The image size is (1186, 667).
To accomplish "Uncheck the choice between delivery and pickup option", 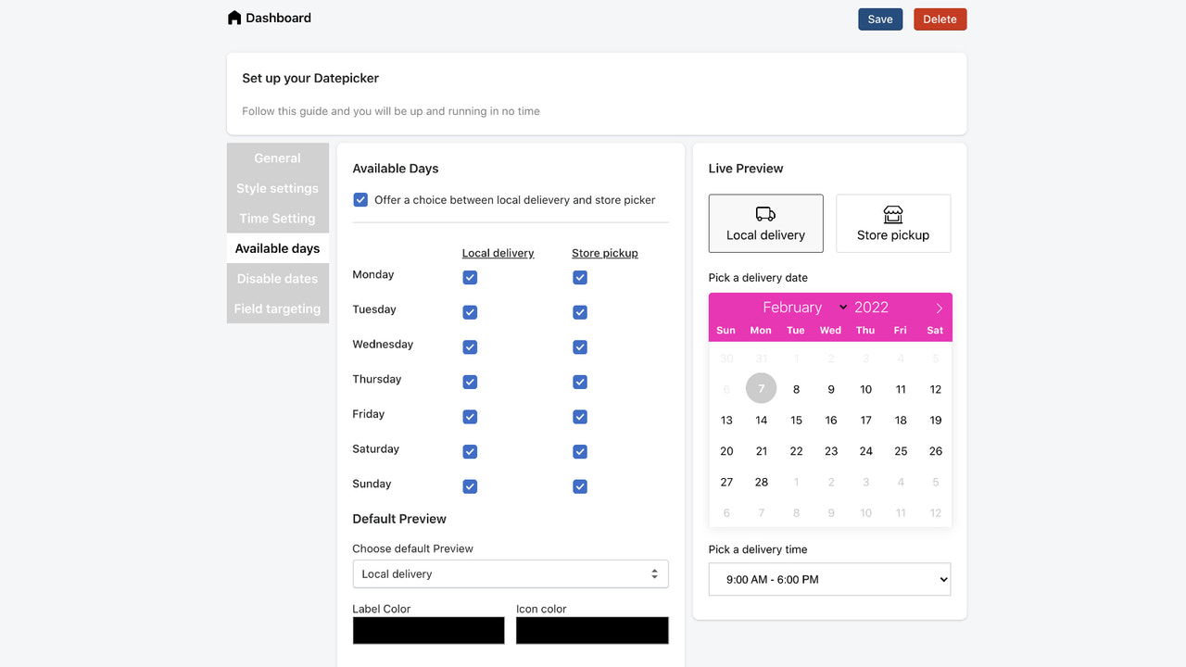I will coord(360,199).
